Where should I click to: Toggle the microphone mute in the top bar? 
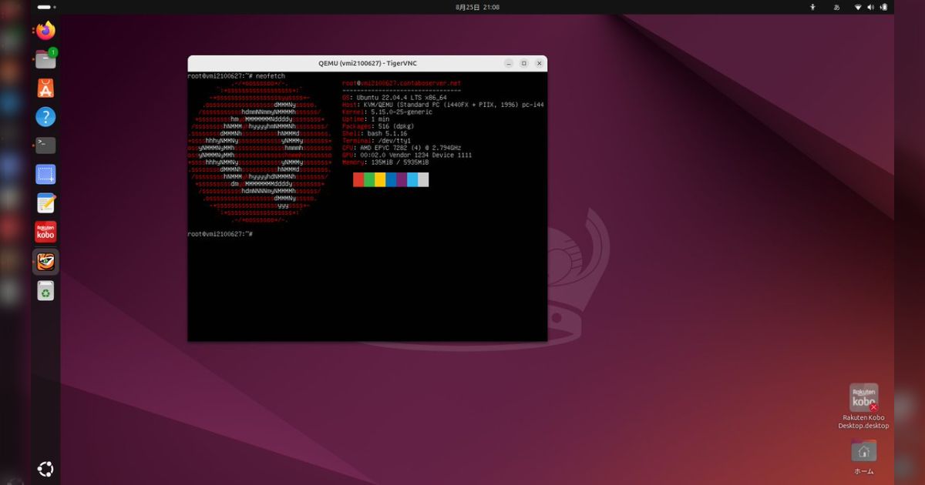(x=812, y=6)
